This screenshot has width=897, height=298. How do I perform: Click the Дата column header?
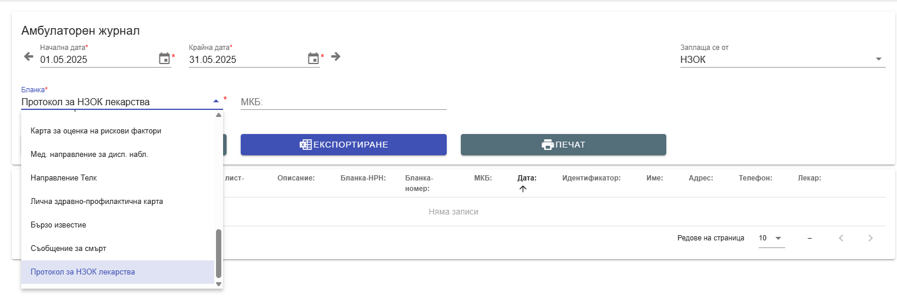527,178
